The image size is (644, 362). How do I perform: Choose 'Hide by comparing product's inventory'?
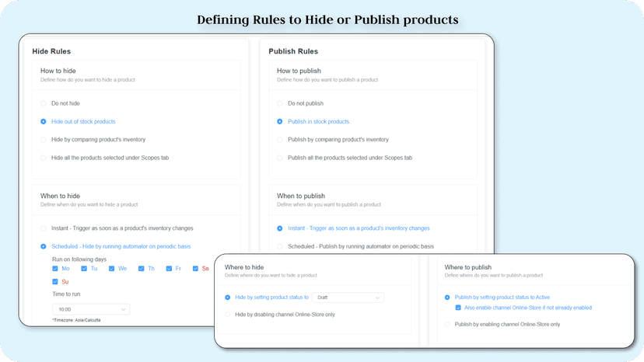click(43, 140)
